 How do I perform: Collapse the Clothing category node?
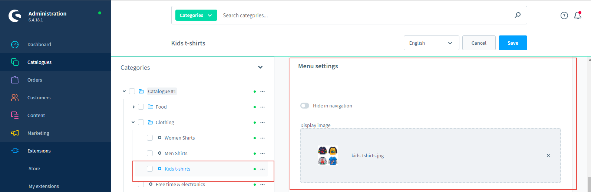(133, 122)
